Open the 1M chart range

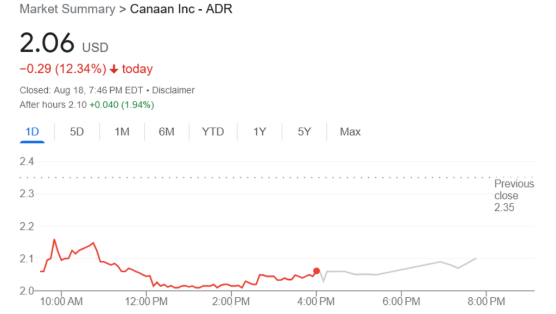[x=122, y=132]
